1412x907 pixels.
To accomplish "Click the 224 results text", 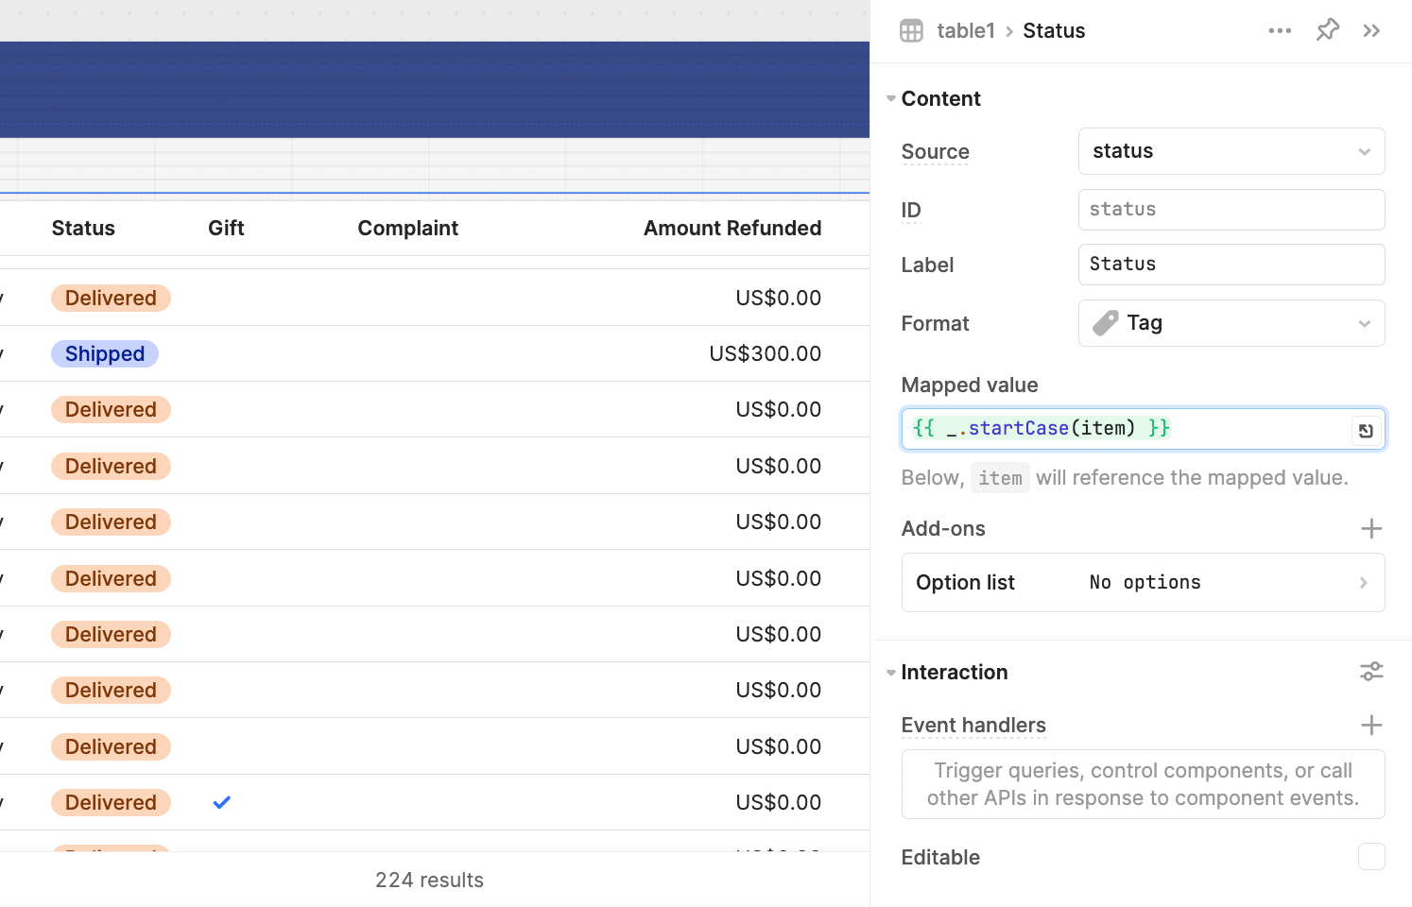I will pyautogui.click(x=429, y=880).
